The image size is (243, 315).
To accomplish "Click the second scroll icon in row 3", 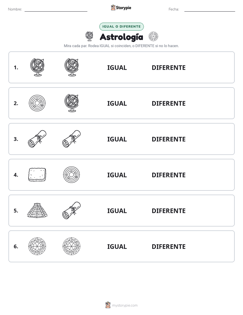I will click(x=71, y=139).
